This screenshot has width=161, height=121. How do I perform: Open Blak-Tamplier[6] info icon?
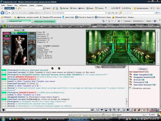coord(151,75)
